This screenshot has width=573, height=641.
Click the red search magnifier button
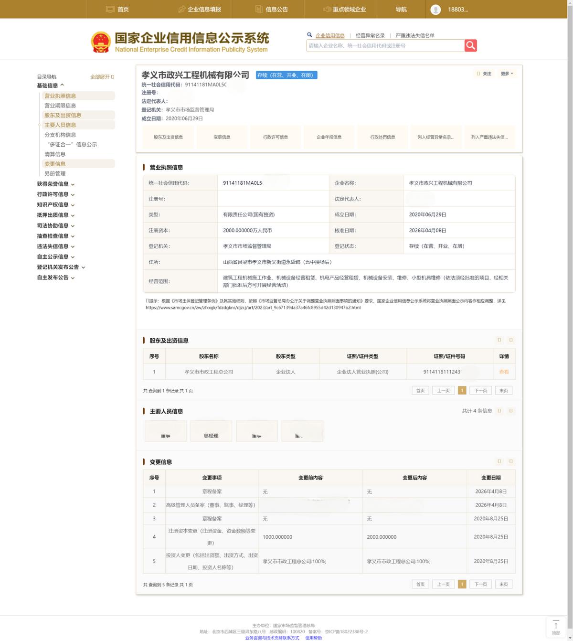pos(470,45)
